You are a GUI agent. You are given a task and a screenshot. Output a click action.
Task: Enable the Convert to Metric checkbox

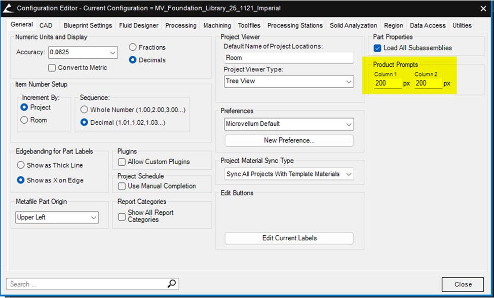52,68
